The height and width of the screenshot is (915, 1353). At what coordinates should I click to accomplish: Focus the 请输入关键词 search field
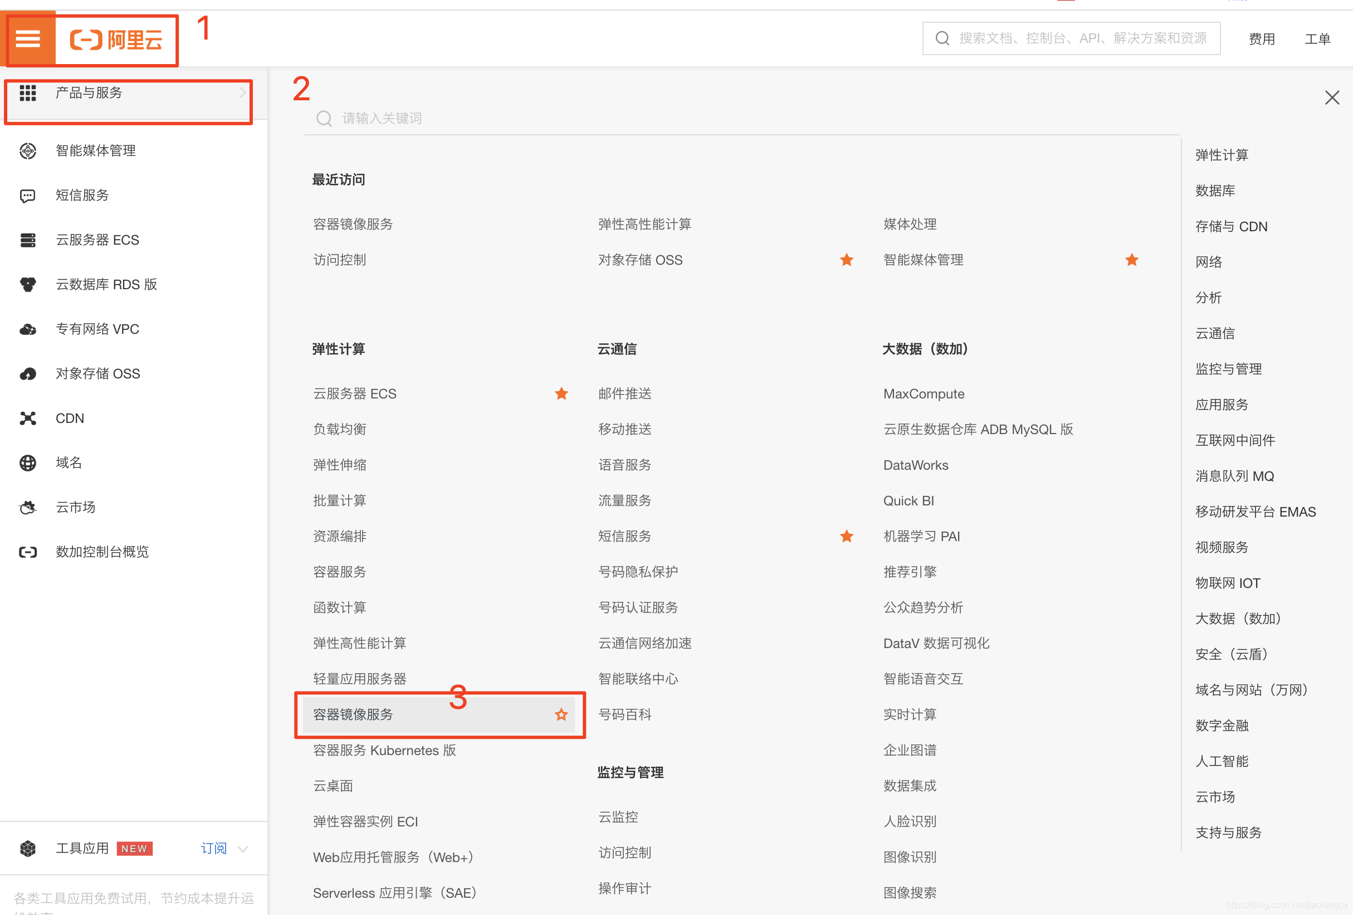pos(742,118)
